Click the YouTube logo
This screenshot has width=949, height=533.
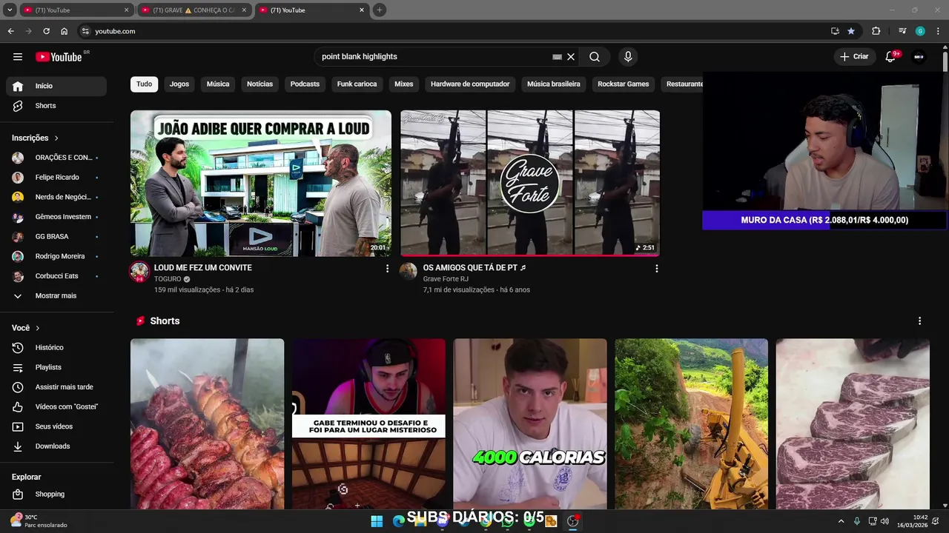[x=59, y=57]
